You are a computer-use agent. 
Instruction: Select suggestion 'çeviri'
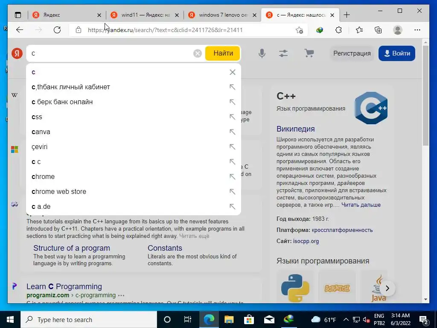(x=134, y=147)
